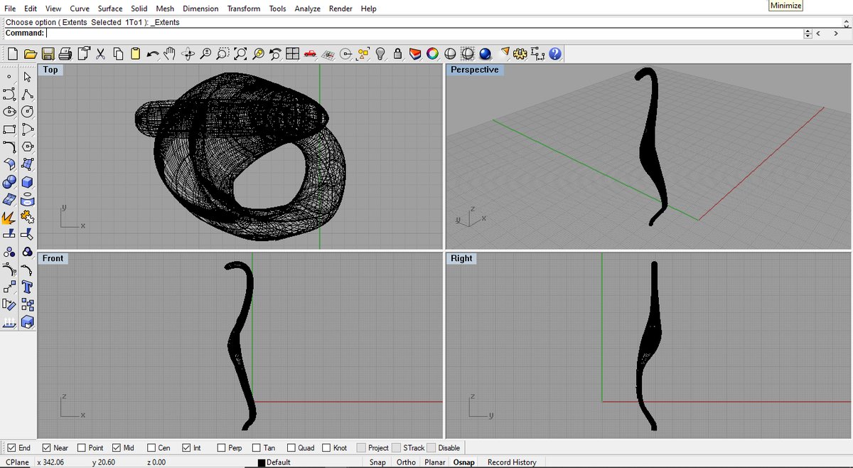Select the Box solid tool
Viewport: 853px width, 468px height.
(x=27, y=182)
